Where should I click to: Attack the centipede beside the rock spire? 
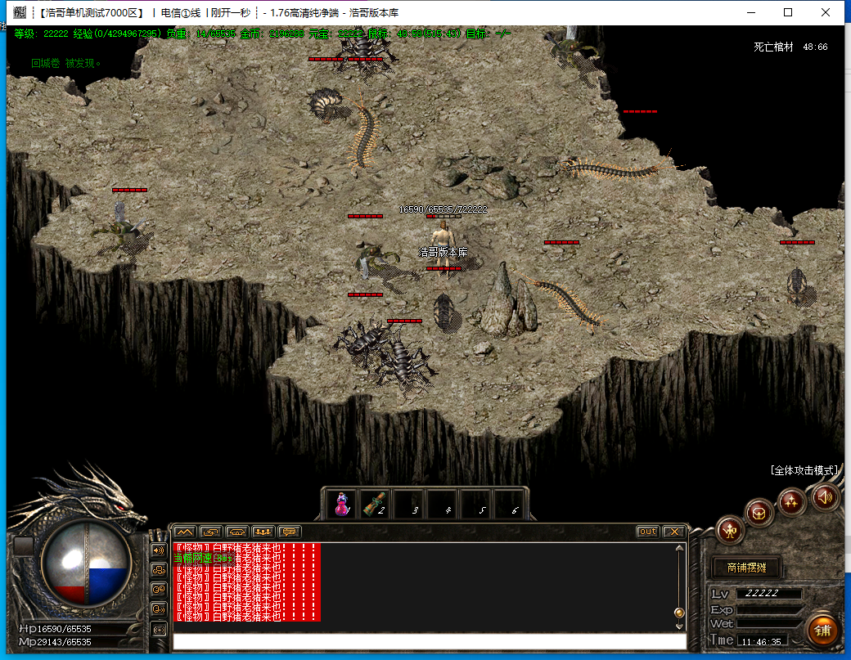(565, 300)
